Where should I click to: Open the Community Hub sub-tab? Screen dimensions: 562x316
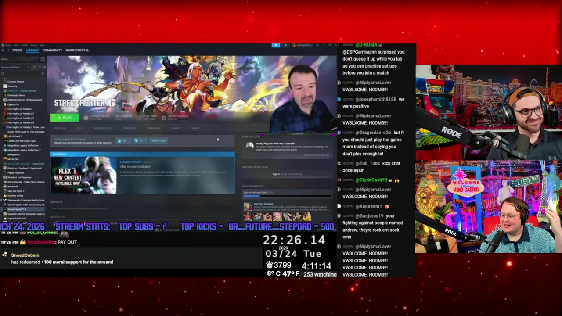pos(102,128)
